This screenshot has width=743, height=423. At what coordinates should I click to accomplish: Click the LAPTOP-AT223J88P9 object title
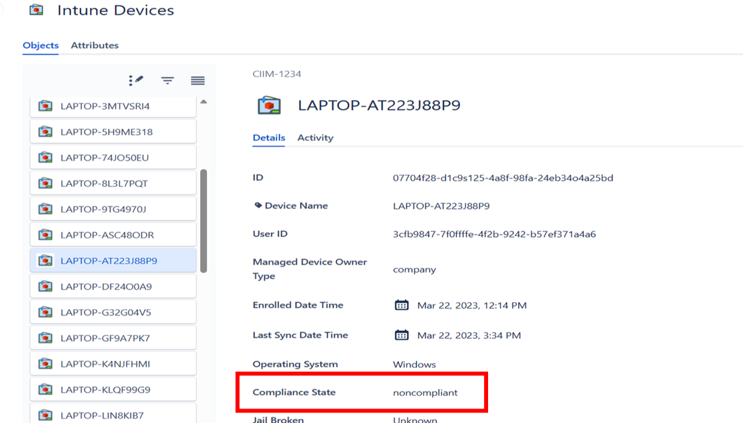pos(379,105)
